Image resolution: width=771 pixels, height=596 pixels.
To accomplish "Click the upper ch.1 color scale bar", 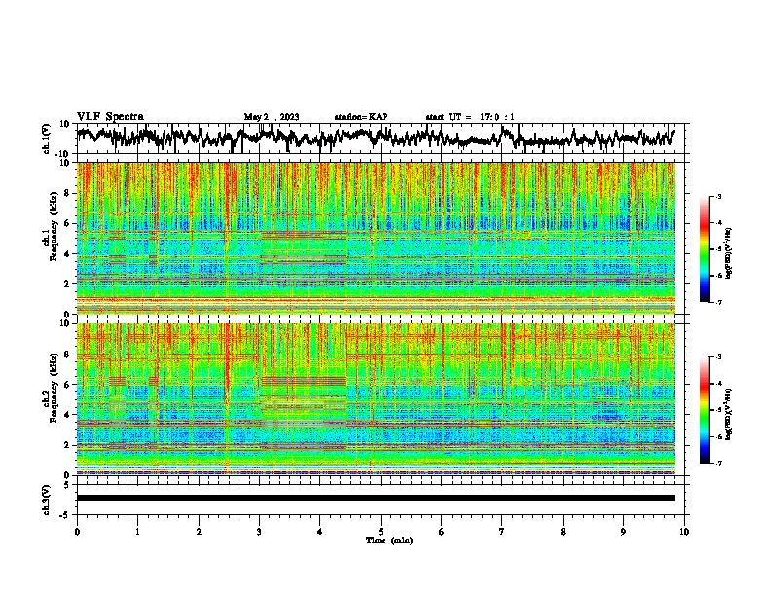I will (x=704, y=249).
